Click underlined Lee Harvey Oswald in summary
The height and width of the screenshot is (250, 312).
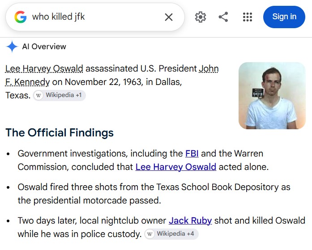pyautogui.click(x=44, y=69)
